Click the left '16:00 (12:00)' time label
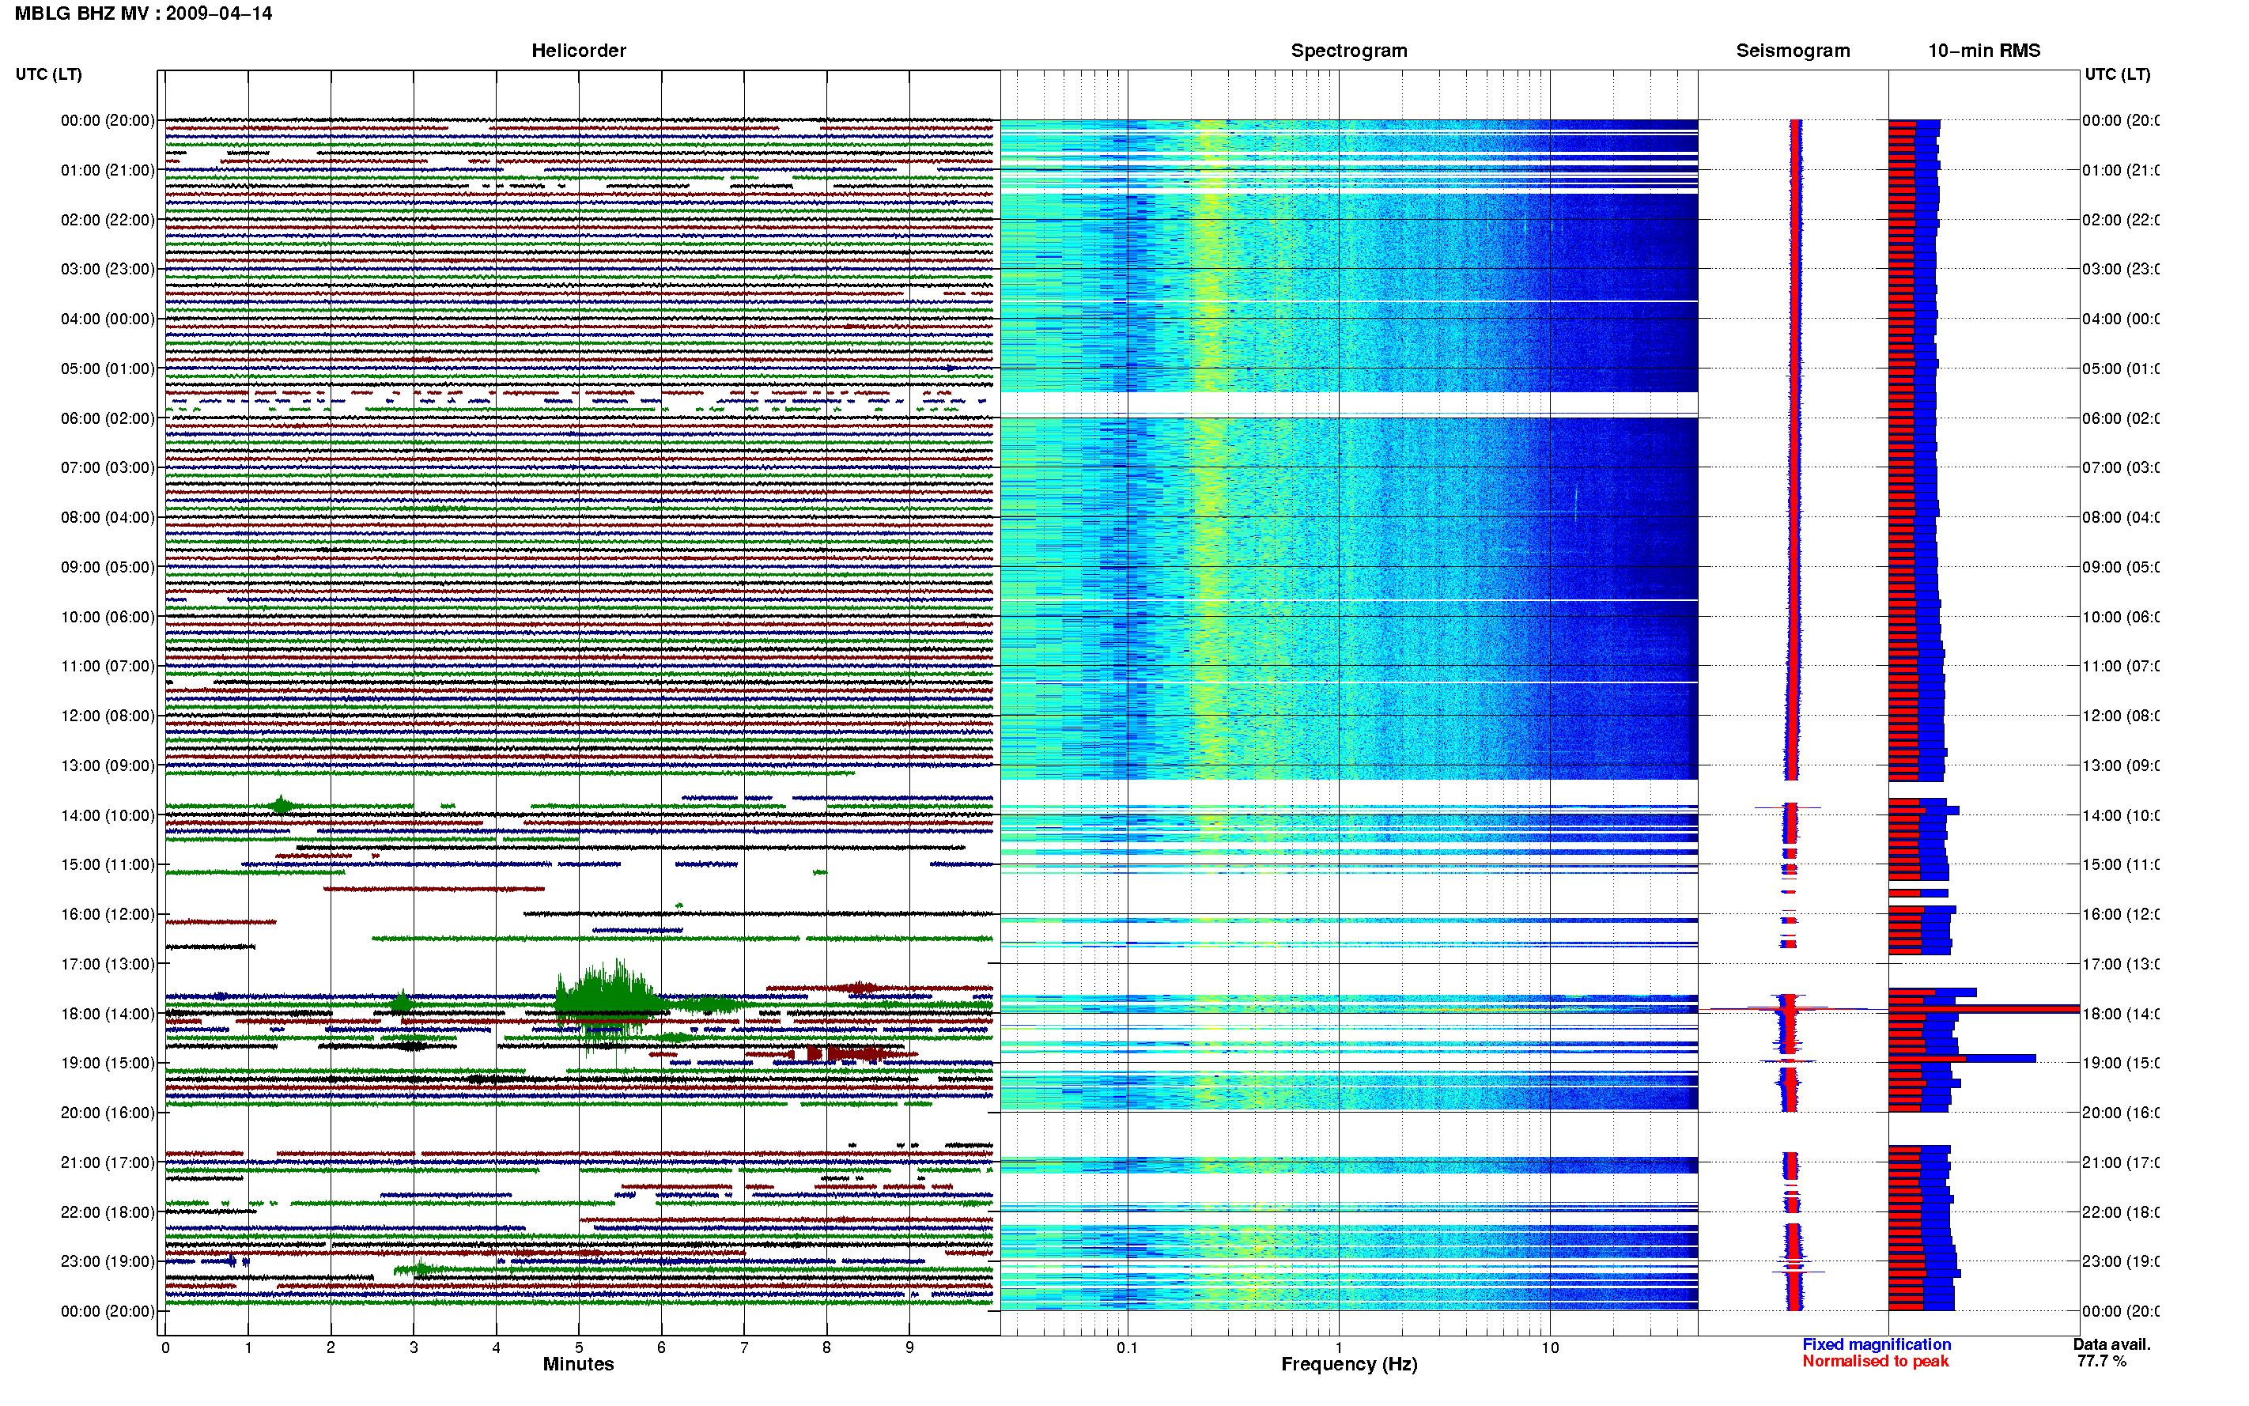The width and height of the screenshot is (2249, 1406). pos(108,915)
